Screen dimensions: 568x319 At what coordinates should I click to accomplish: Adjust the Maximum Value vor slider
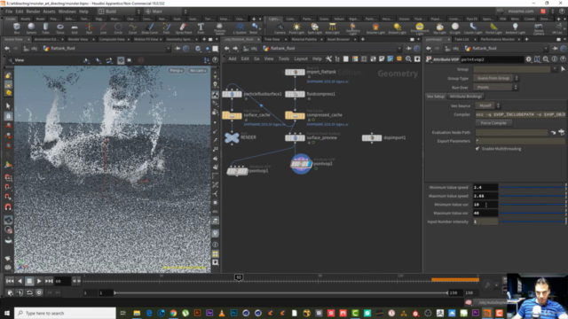532,213
